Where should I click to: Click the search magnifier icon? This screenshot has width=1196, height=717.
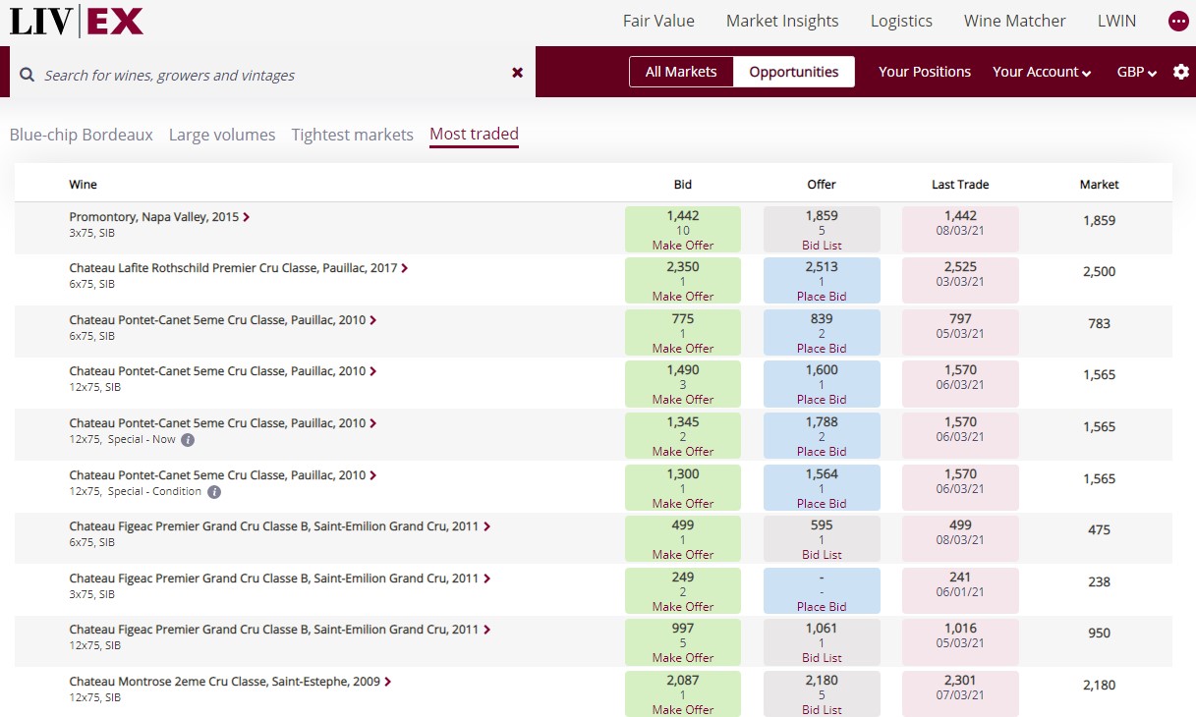coord(27,75)
